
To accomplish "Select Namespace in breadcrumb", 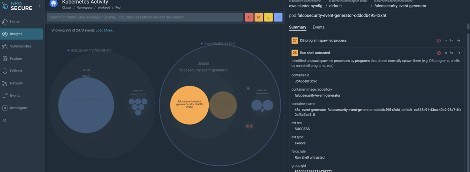I will pos(85,7).
